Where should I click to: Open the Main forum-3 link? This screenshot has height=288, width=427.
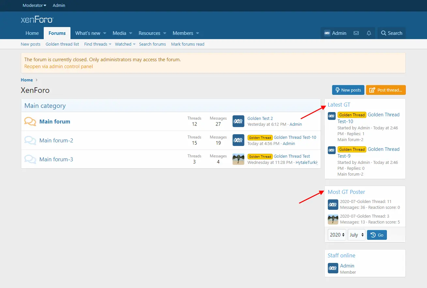click(x=56, y=159)
